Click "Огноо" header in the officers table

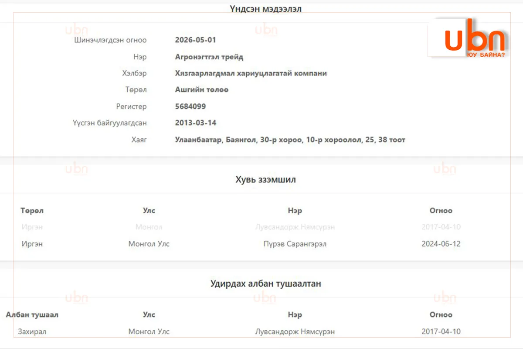(441, 315)
